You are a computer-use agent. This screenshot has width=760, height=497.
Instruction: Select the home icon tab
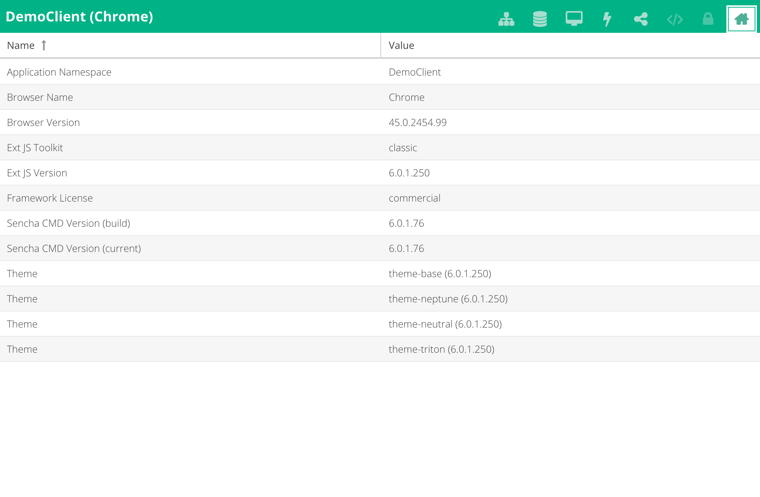pyautogui.click(x=741, y=19)
